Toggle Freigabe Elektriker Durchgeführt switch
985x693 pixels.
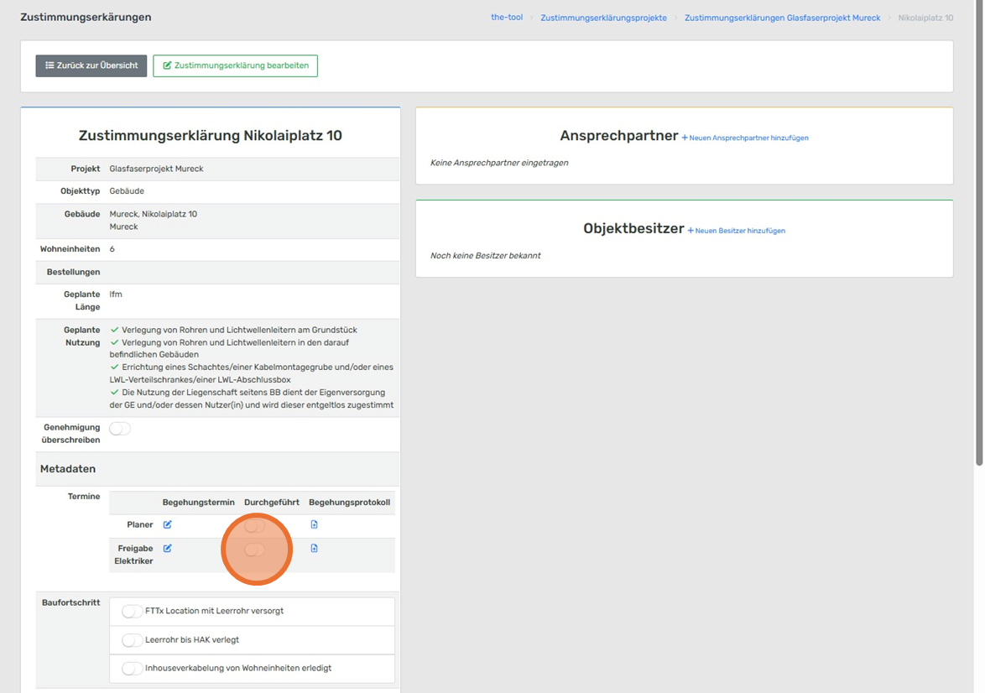click(x=254, y=550)
